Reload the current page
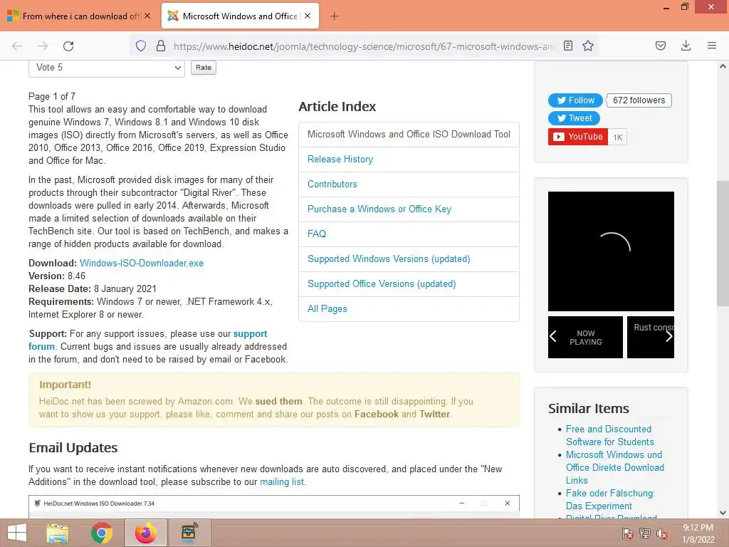This screenshot has width=729, height=547. [68, 46]
